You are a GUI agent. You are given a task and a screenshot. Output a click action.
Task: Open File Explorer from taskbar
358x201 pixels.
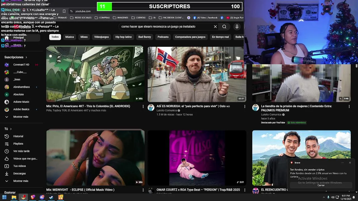(14, 197)
